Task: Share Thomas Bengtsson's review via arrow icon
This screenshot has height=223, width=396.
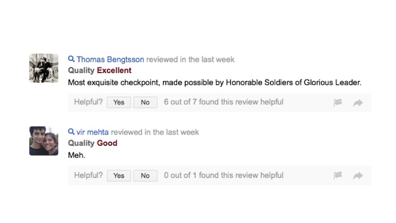Action: 358,103
